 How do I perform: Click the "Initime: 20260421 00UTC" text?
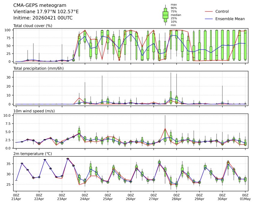tap(43, 18)
